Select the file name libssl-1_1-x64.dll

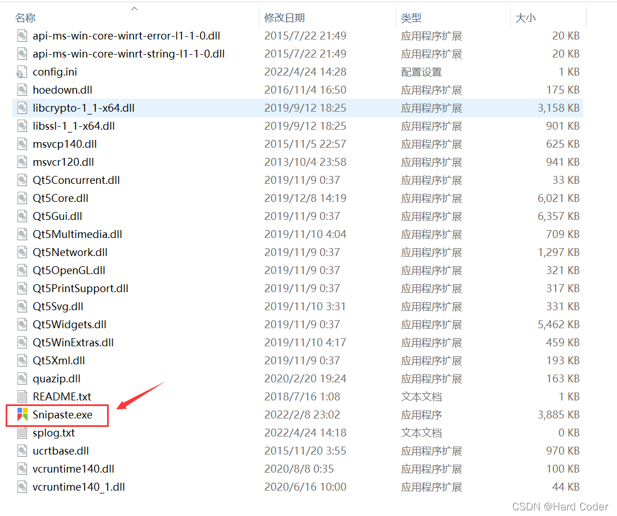[74, 126]
